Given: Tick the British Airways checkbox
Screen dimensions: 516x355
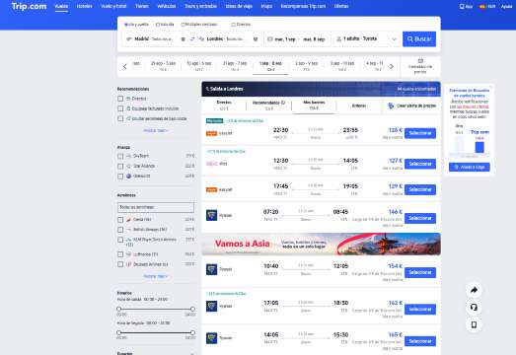Looking at the screenshot, I should click(x=120, y=230).
